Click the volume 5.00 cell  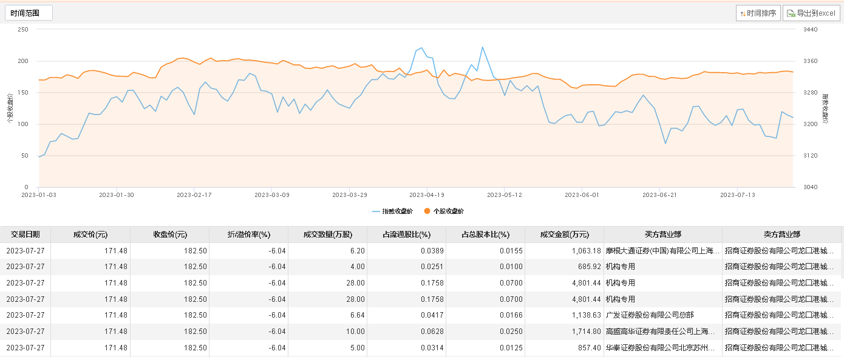(x=328, y=348)
